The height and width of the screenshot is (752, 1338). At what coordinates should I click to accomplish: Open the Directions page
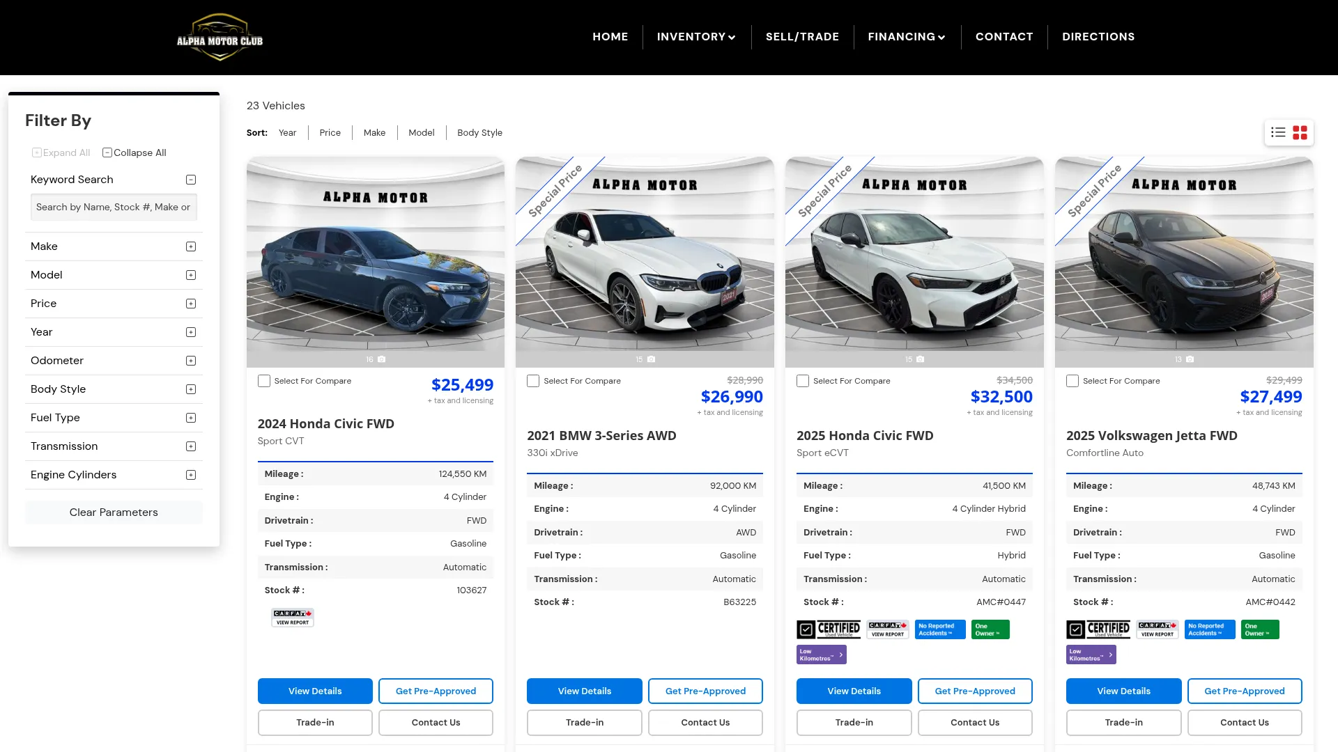point(1098,37)
